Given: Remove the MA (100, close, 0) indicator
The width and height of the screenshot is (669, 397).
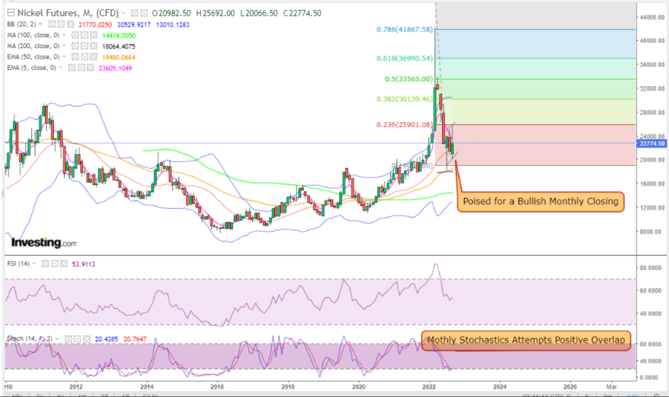Looking at the screenshot, I should click(94, 35).
